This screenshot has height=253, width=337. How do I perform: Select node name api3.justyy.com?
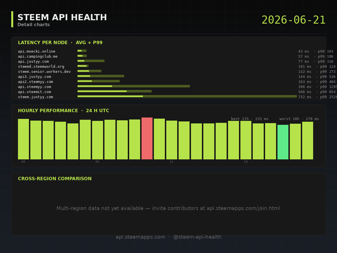(x=35, y=77)
